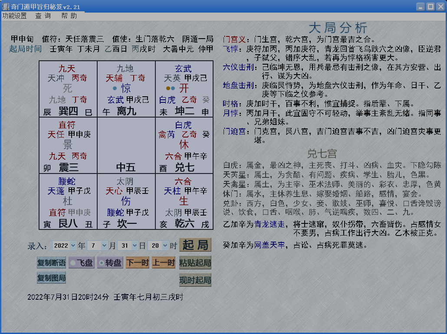This screenshot has width=447, height=334.
Task: Click the 开 door in 坤二
Action: click(184, 88)
